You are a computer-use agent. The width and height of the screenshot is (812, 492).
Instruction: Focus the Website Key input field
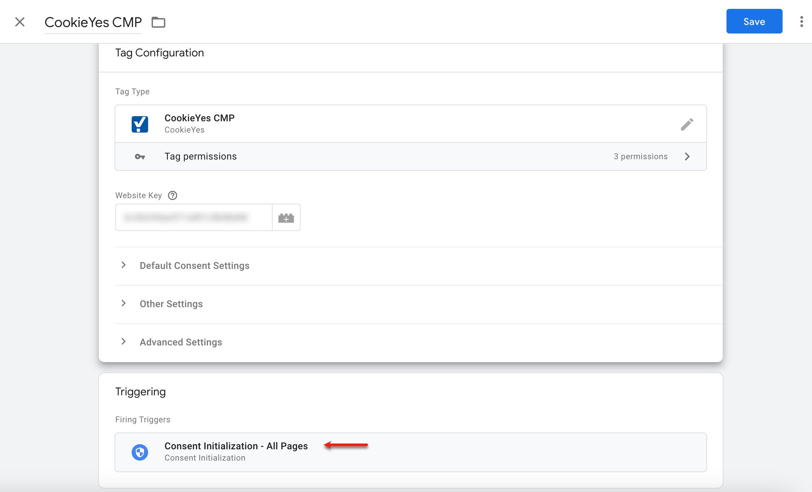pos(194,217)
